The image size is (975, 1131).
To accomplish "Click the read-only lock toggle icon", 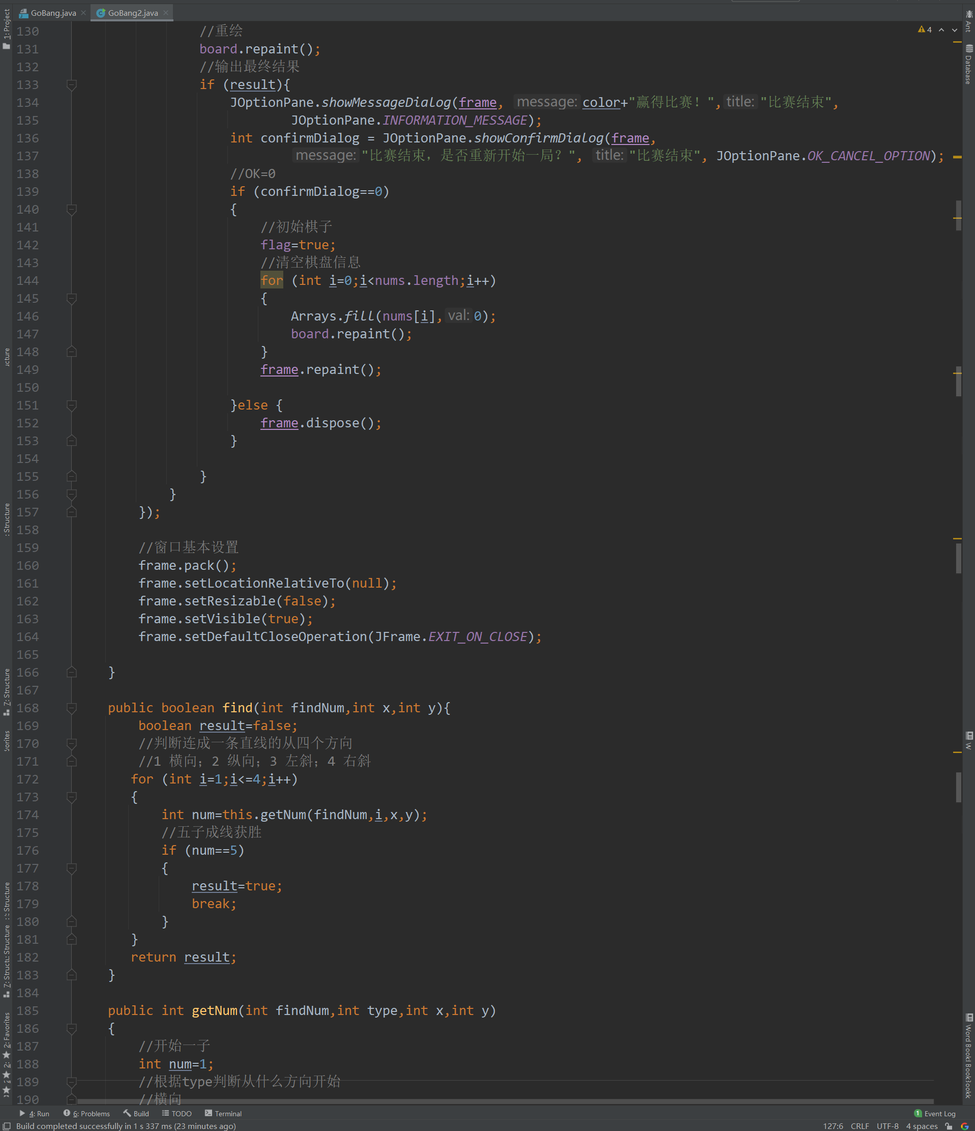I will point(950,1126).
